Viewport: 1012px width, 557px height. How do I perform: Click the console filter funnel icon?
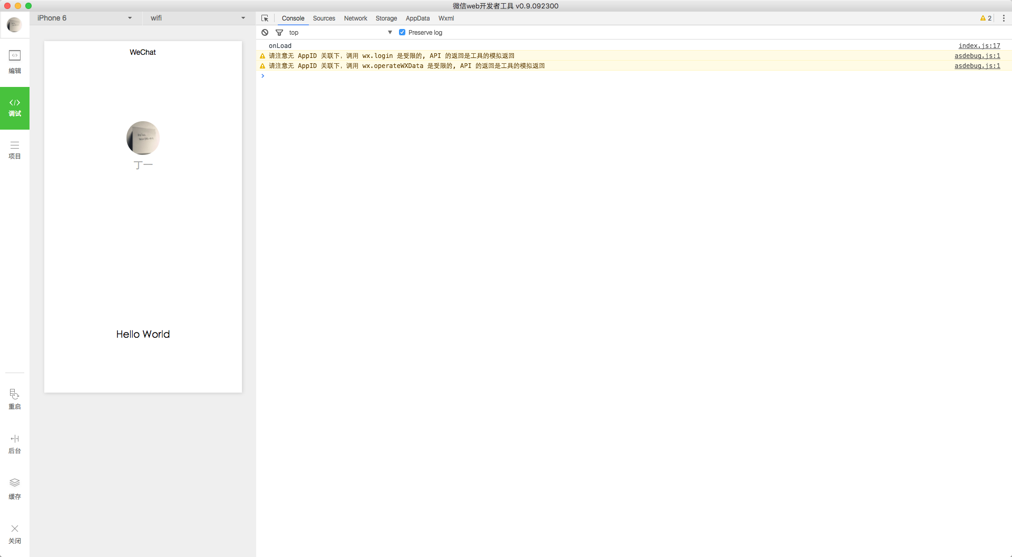[279, 33]
